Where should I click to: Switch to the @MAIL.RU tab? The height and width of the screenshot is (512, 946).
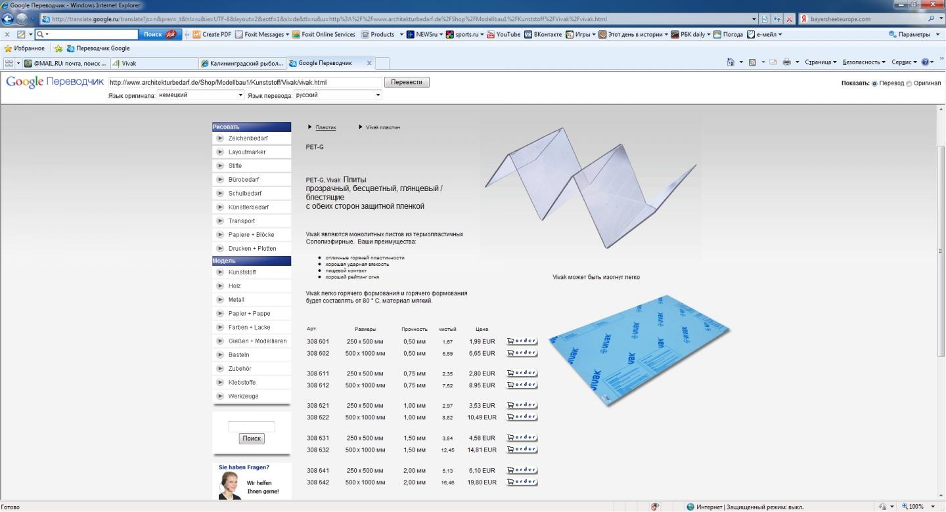tap(64, 63)
